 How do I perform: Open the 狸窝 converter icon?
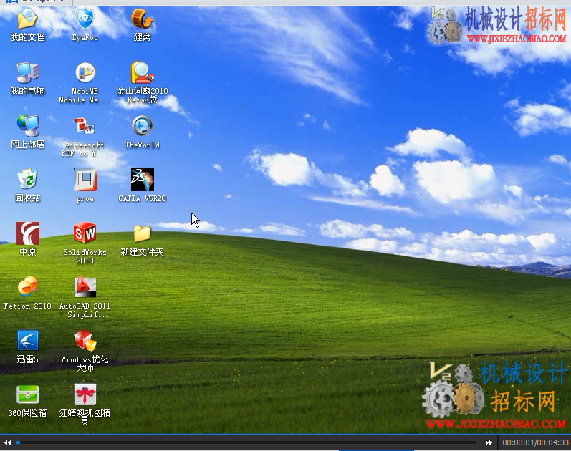pos(142,19)
